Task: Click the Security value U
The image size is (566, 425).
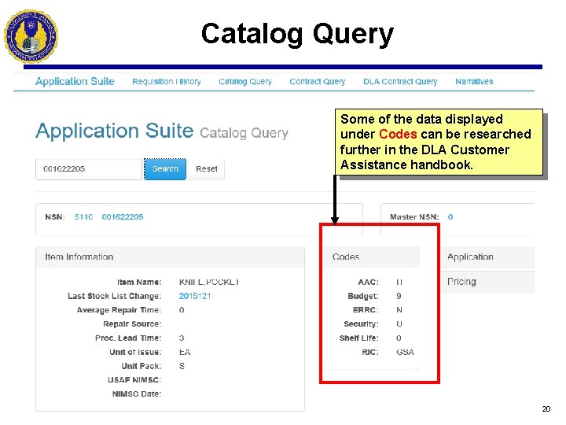Action: coord(399,324)
